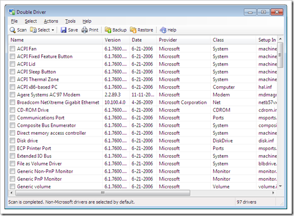Tick the Direct memory access controller checkbox
The width and height of the screenshot is (294, 216).
click(12, 133)
